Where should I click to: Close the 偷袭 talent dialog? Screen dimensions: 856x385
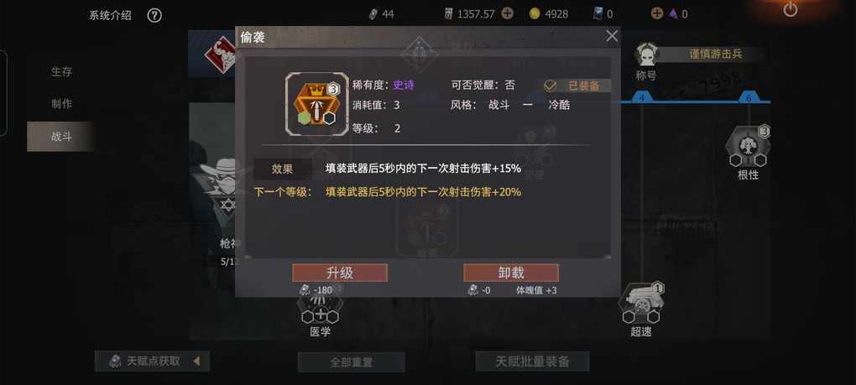(612, 36)
